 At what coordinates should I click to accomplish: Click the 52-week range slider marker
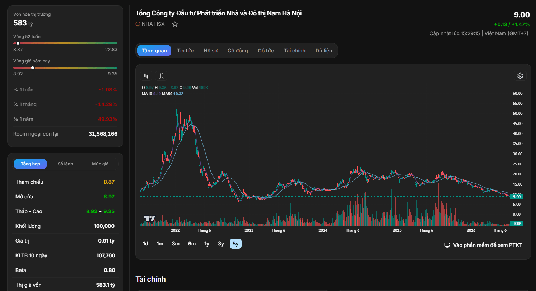click(18, 43)
